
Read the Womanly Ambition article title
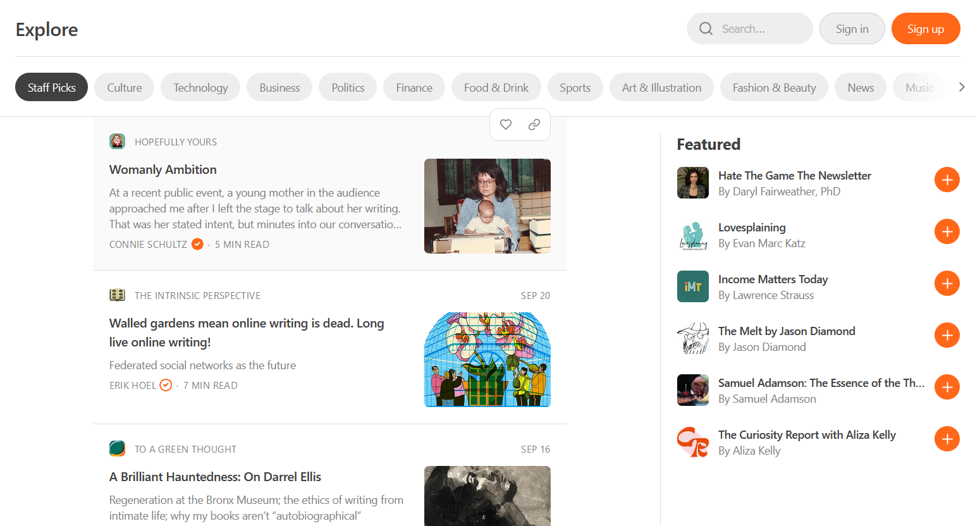tap(163, 169)
